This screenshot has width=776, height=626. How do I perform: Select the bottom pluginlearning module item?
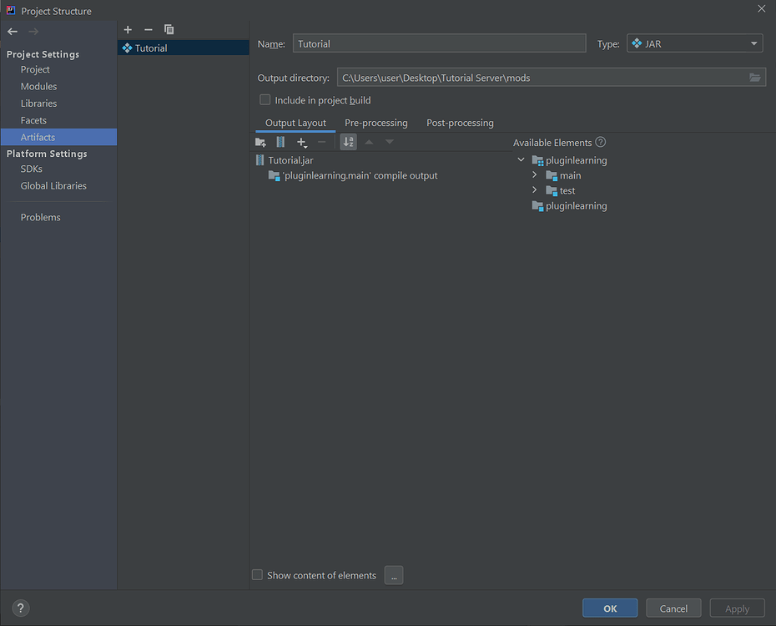click(570, 206)
